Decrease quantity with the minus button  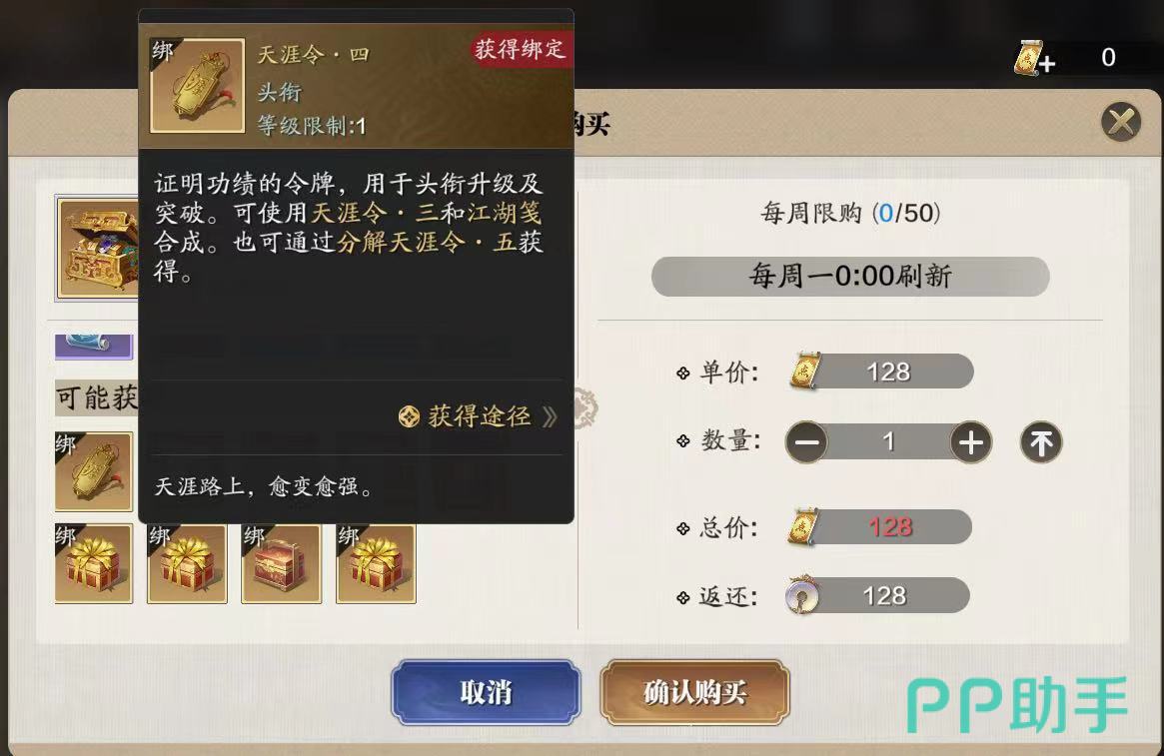(806, 442)
